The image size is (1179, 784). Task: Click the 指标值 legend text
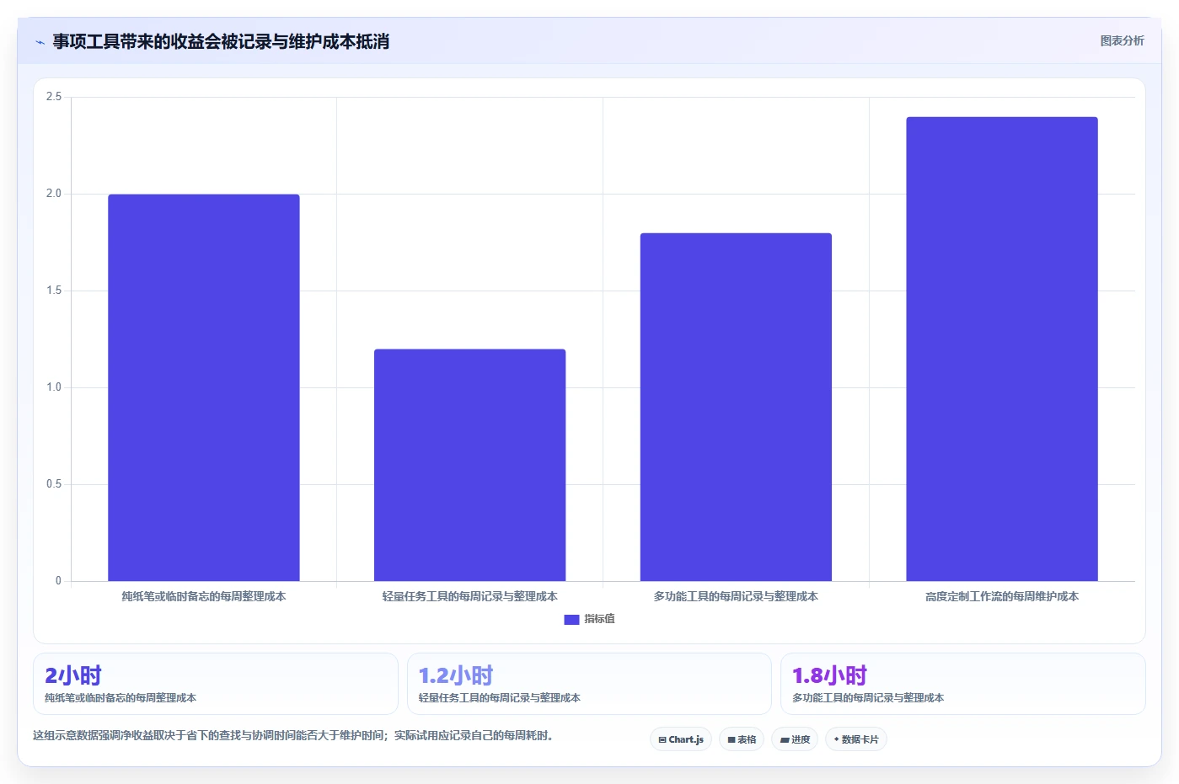click(600, 619)
